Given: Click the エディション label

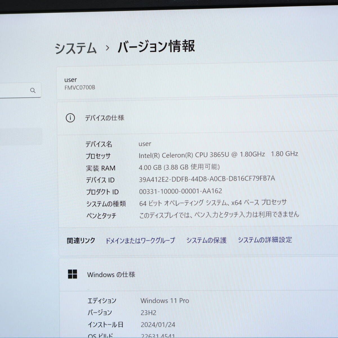Looking at the screenshot, I should click(102, 301).
